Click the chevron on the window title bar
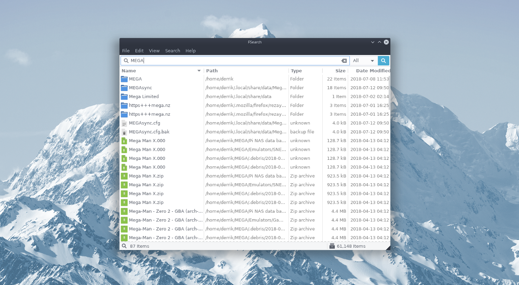The width and height of the screenshot is (519, 285). pos(372,42)
